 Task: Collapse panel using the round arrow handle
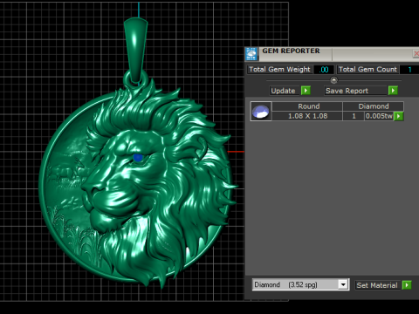333,80
